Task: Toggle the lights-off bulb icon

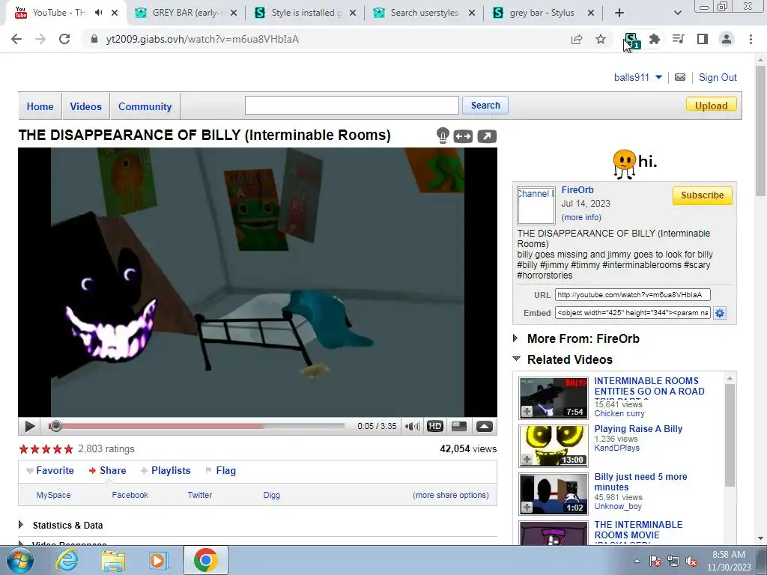Action: (443, 136)
